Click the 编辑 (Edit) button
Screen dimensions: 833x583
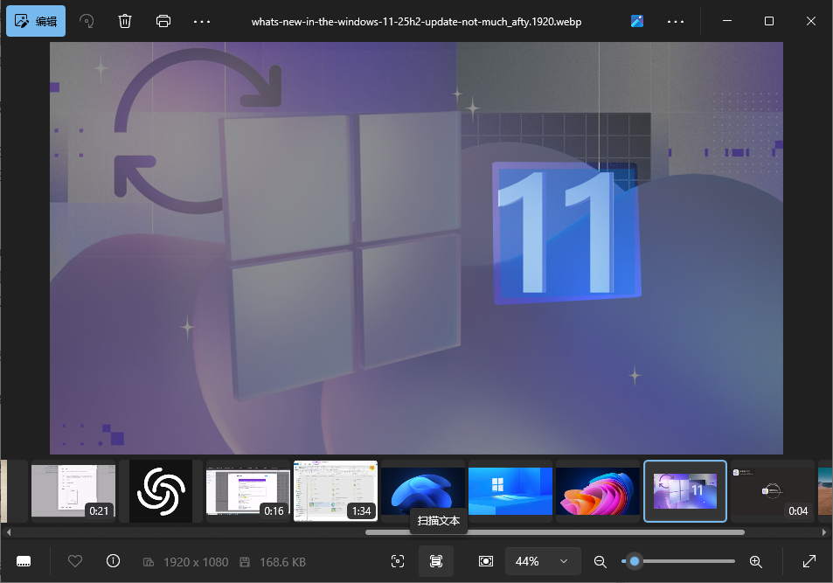tap(36, 21)
